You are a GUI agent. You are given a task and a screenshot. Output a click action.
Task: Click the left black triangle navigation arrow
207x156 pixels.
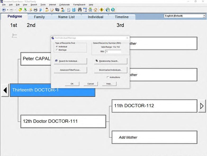pos(5,90)
